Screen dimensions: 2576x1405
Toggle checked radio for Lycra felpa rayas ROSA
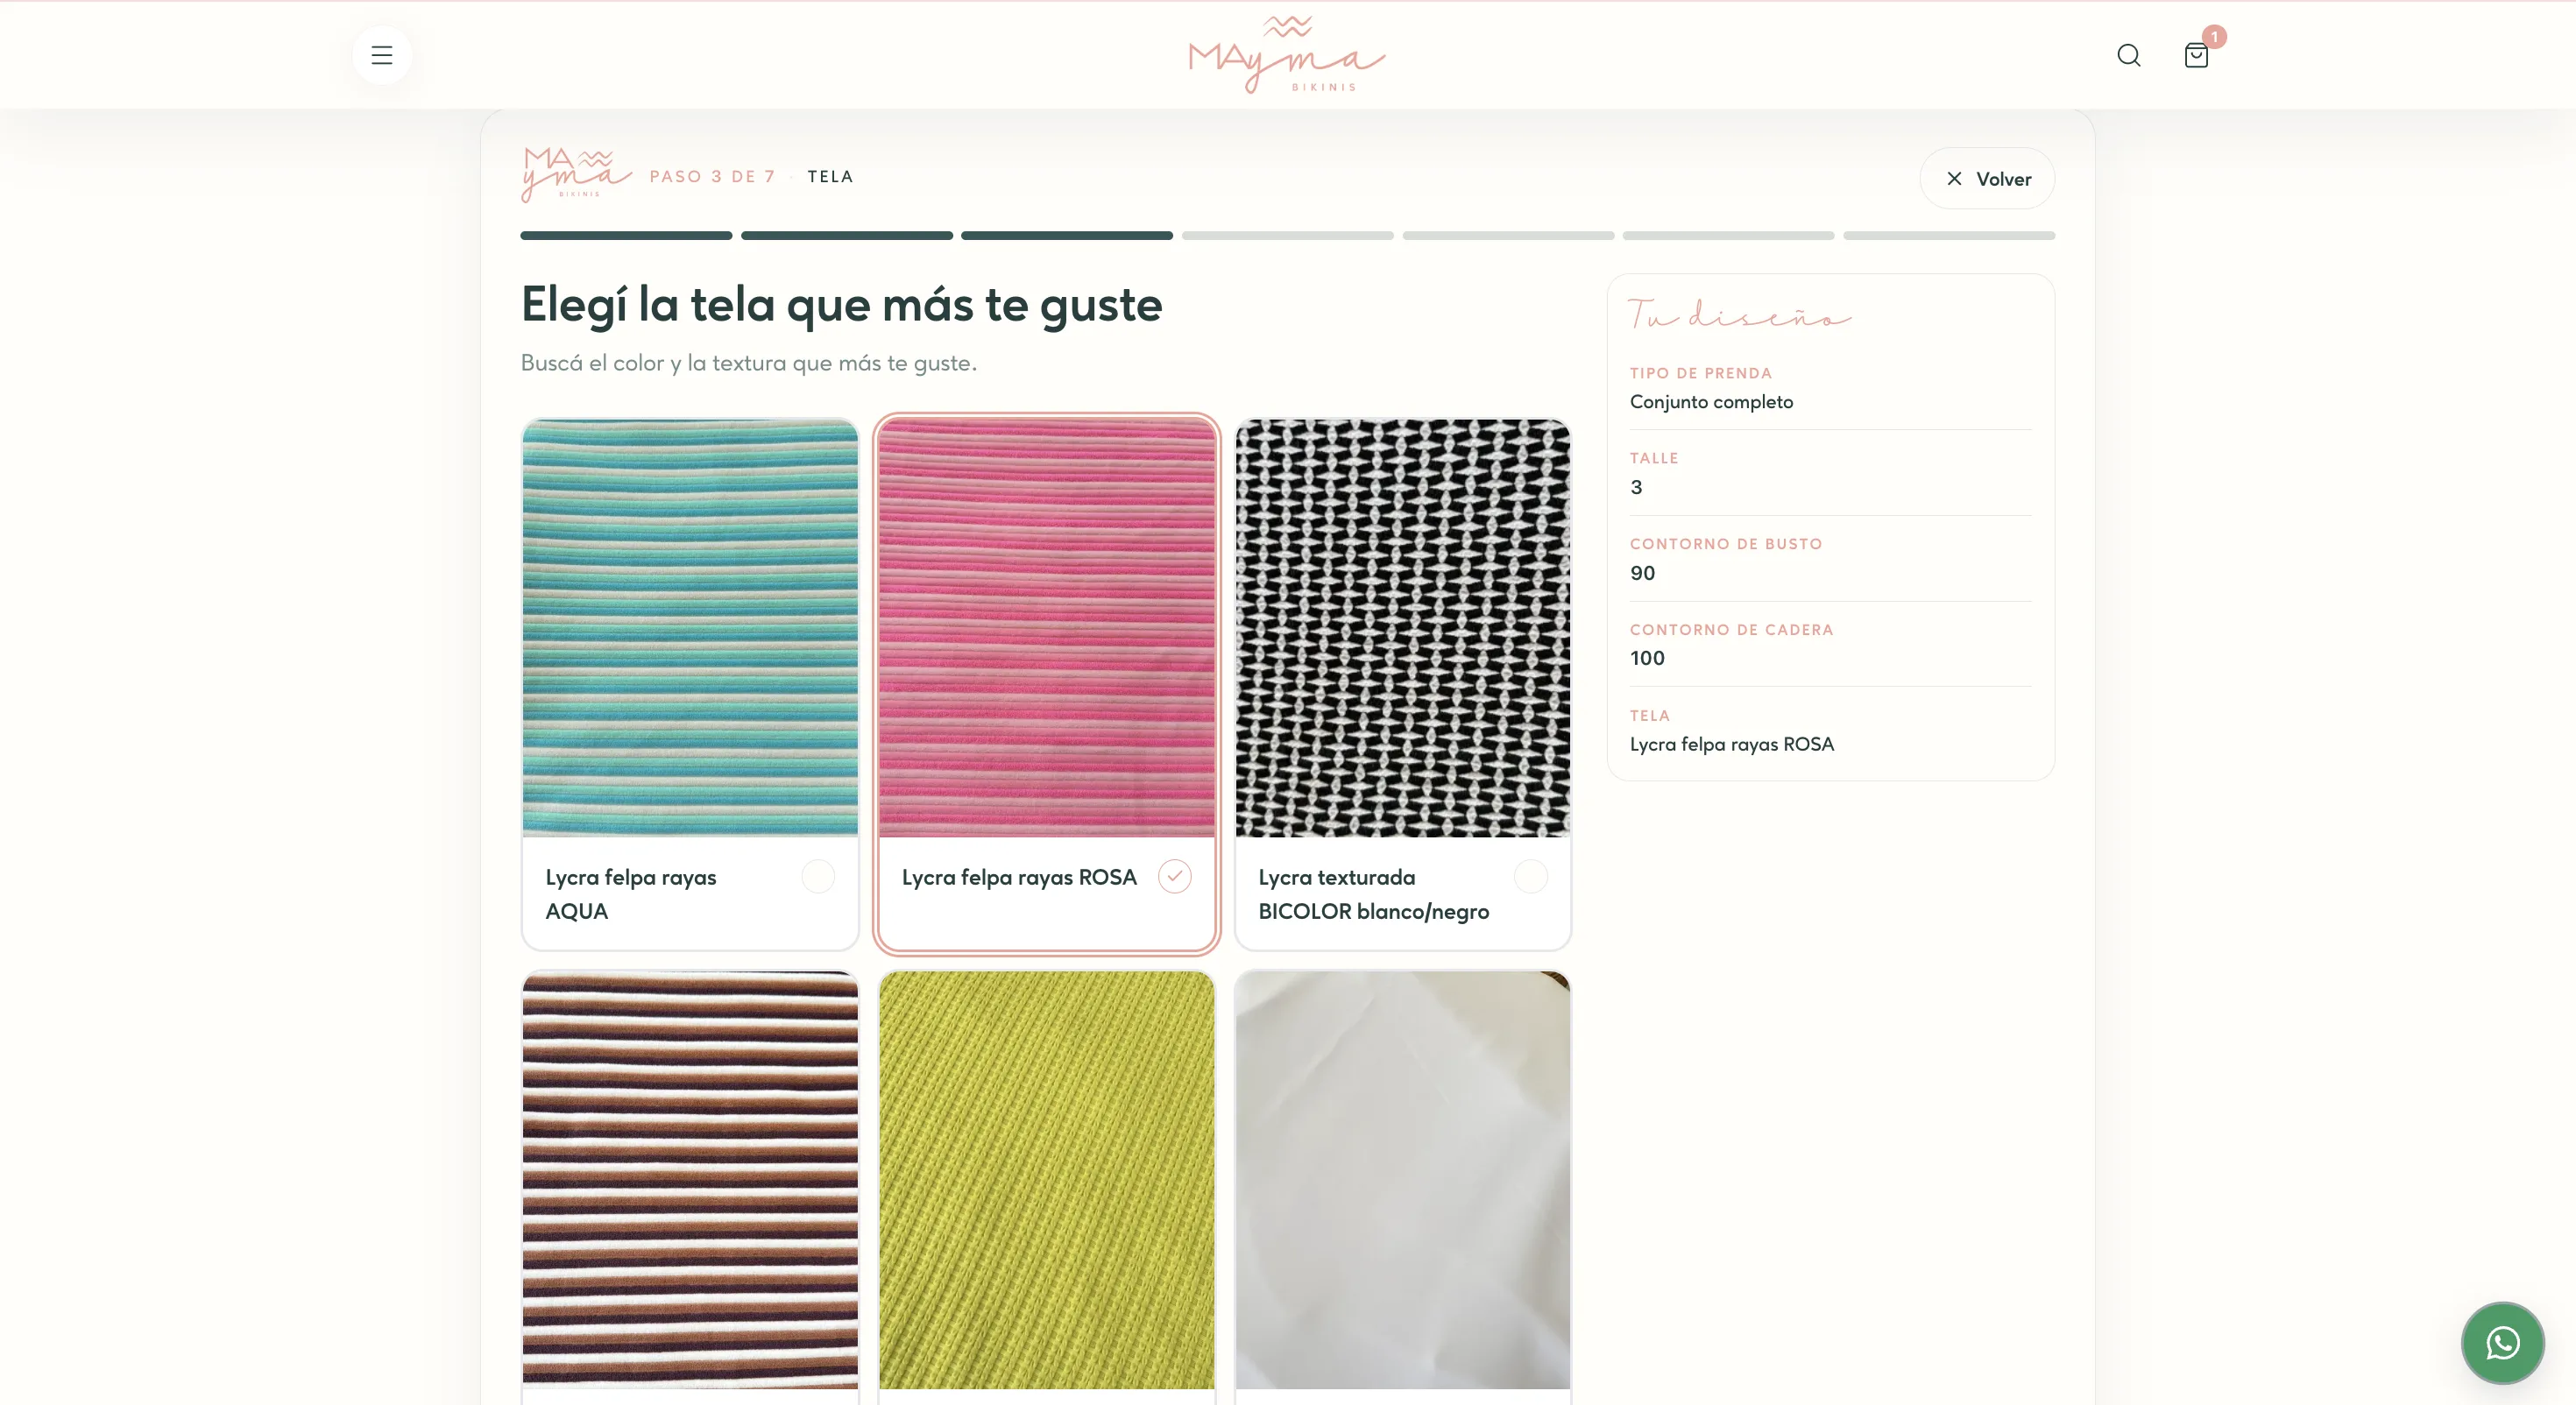1174,877
